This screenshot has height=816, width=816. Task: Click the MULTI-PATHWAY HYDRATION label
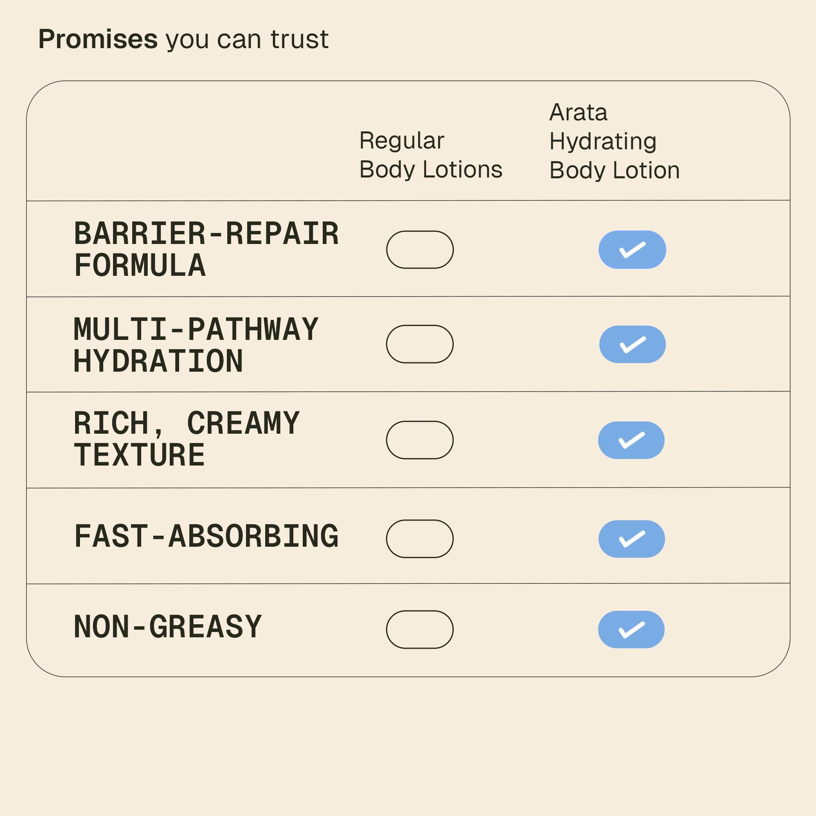click(196, 345)
